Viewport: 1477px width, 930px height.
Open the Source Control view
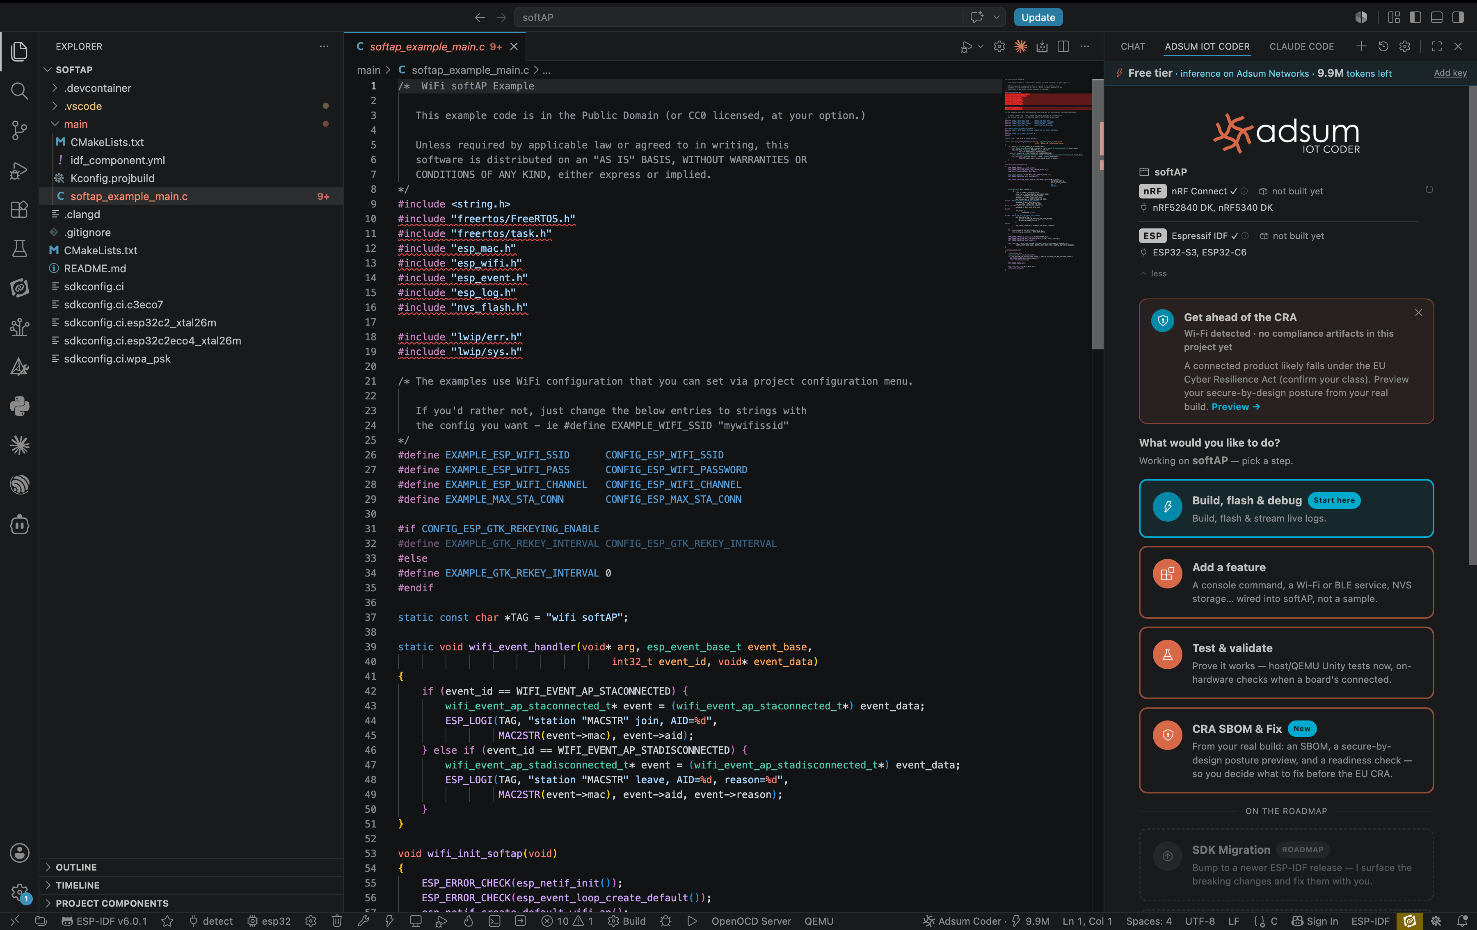[20, 130]
